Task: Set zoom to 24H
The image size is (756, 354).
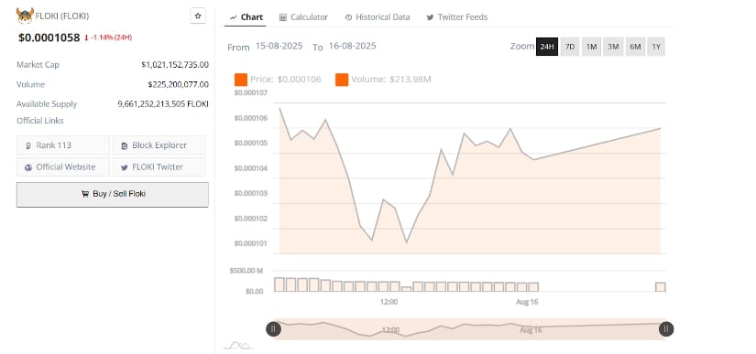Action: (547, 47)
